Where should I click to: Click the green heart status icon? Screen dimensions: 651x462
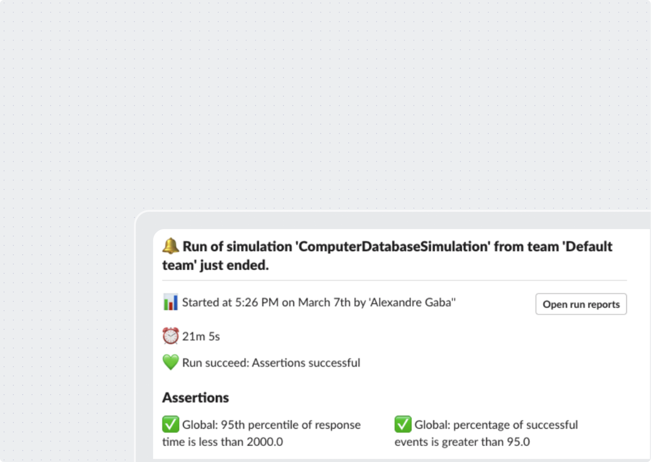pyautogui.click(x=170, y=362)
